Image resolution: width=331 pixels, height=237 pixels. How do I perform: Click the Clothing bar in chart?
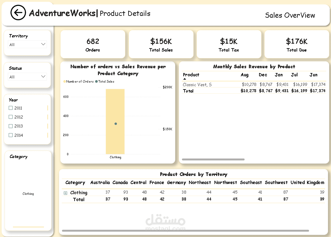tap(115, 121)
